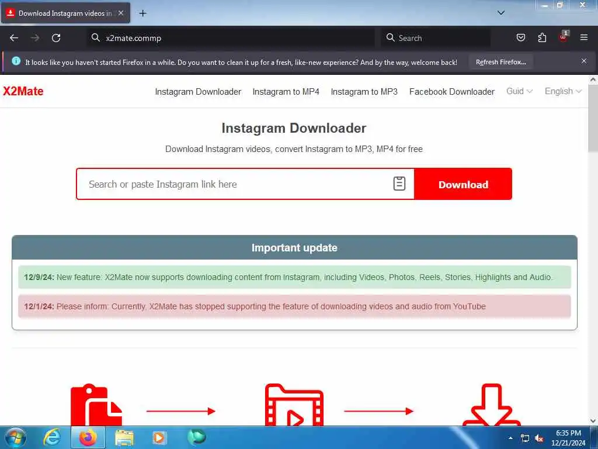Show hidden system tray icons
Screen dimensions: 598x449
click(510, 438)
